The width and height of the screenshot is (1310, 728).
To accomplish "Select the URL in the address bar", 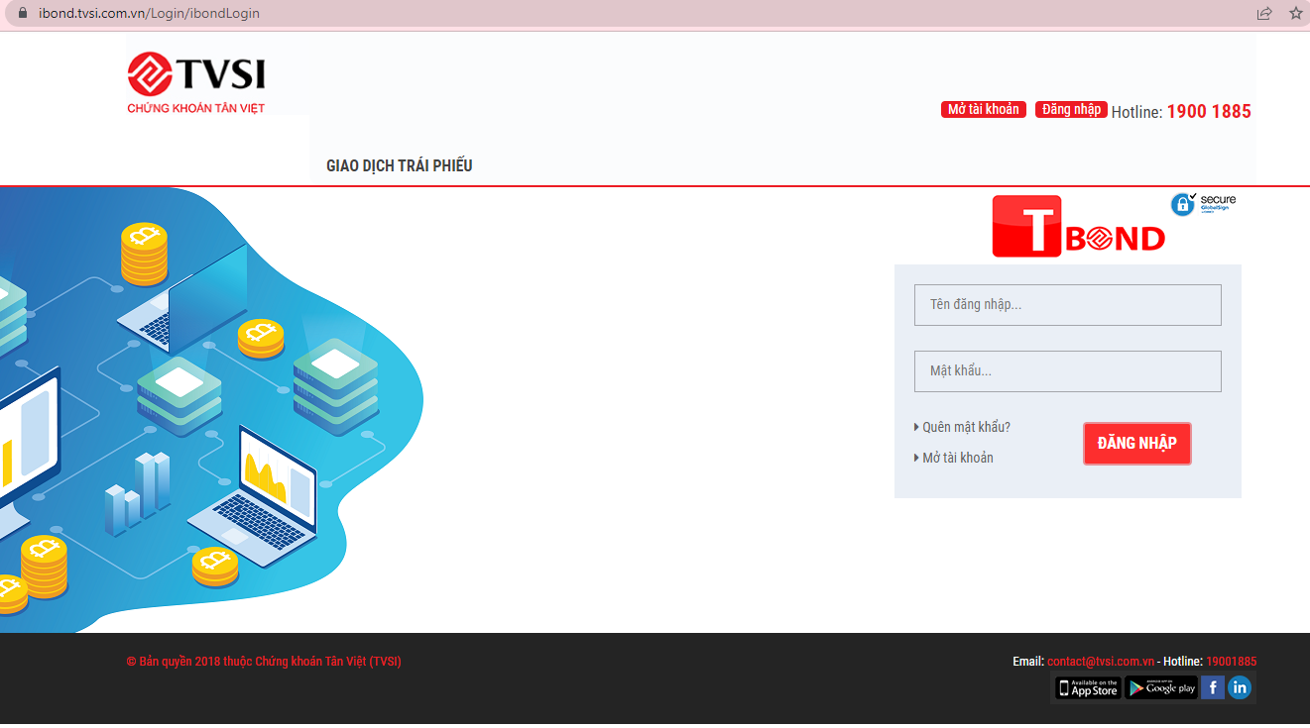I will click(149, 14).
